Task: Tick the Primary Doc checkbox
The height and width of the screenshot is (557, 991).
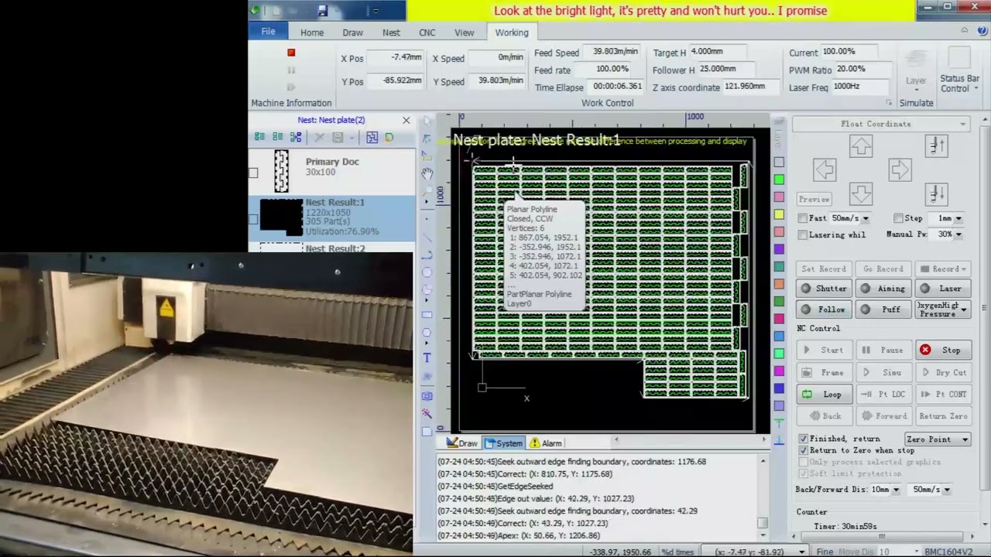Action: point(253,173)
